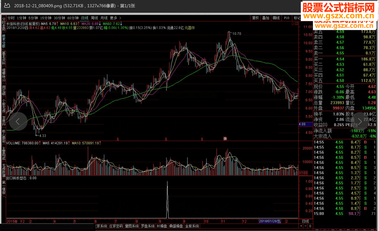Click the image viewer app icon in title bar
Image resolution: width=379 pixels, height=231 pixels.
pyautogui.click(x=7, y=6)
